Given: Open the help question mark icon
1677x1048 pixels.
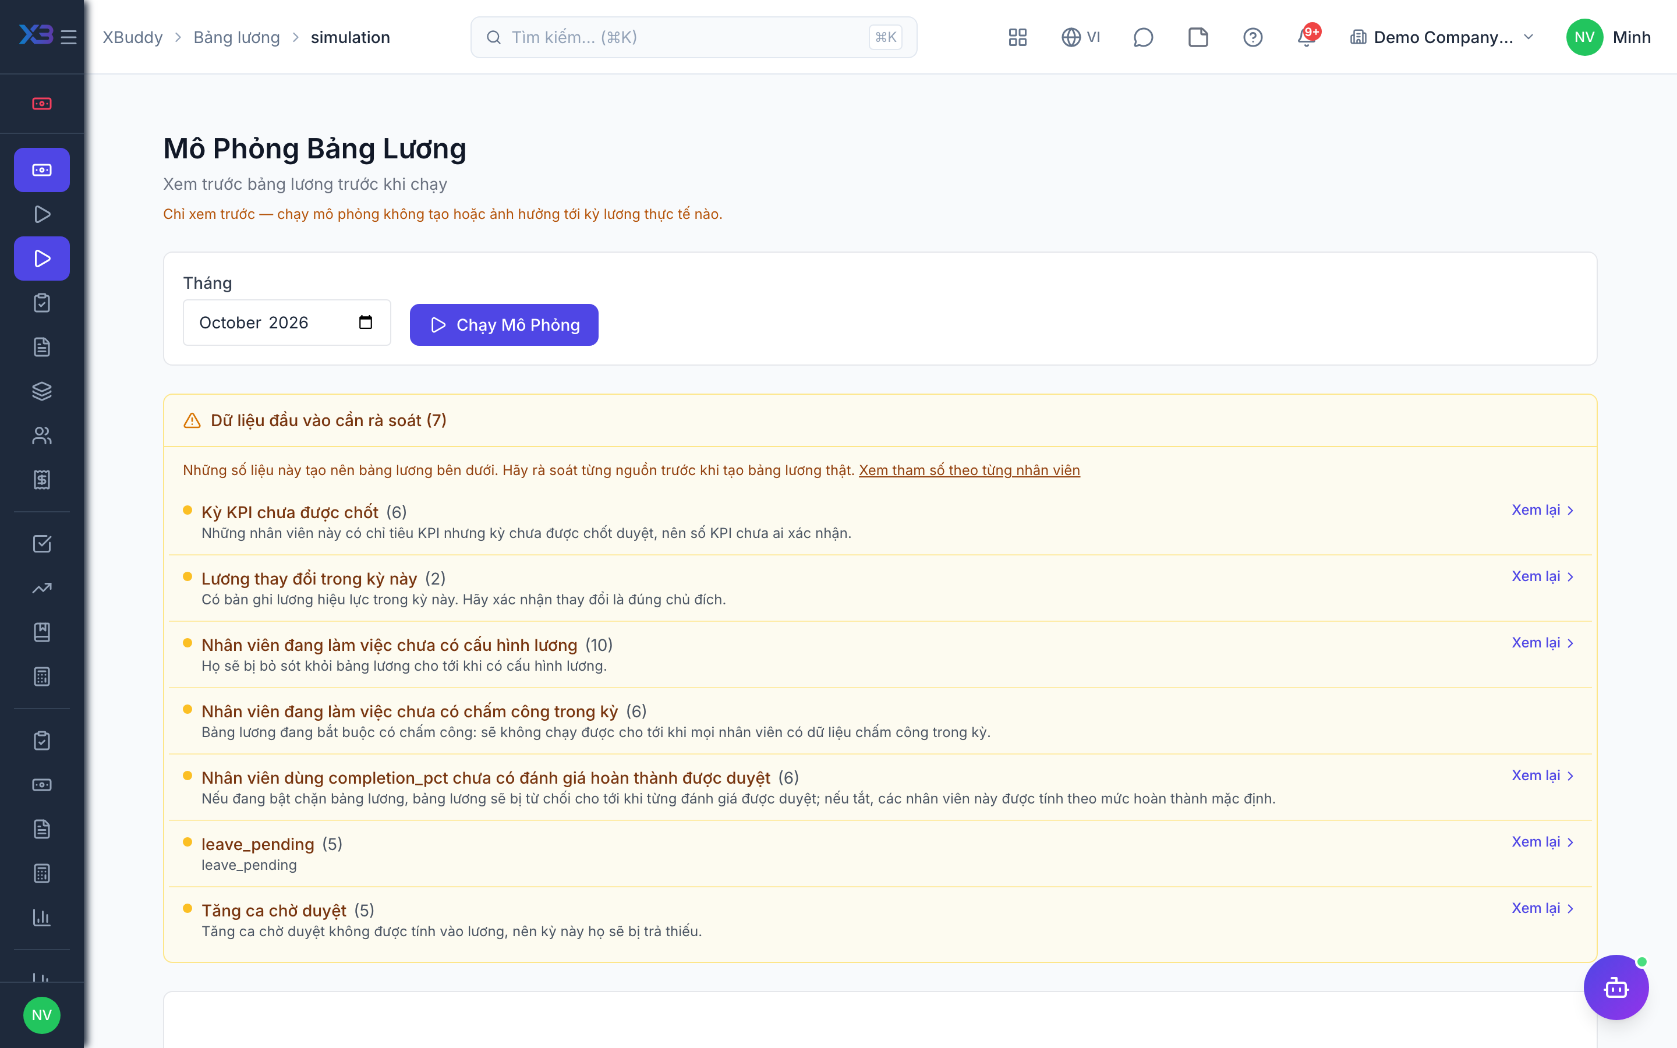Looking at the screenshot, I should point(1252,37).
